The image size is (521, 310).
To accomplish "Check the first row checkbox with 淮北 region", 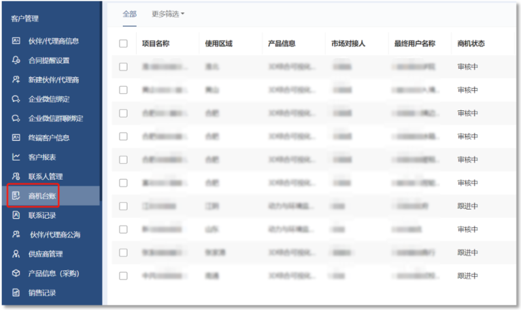I will coord(123,67).
